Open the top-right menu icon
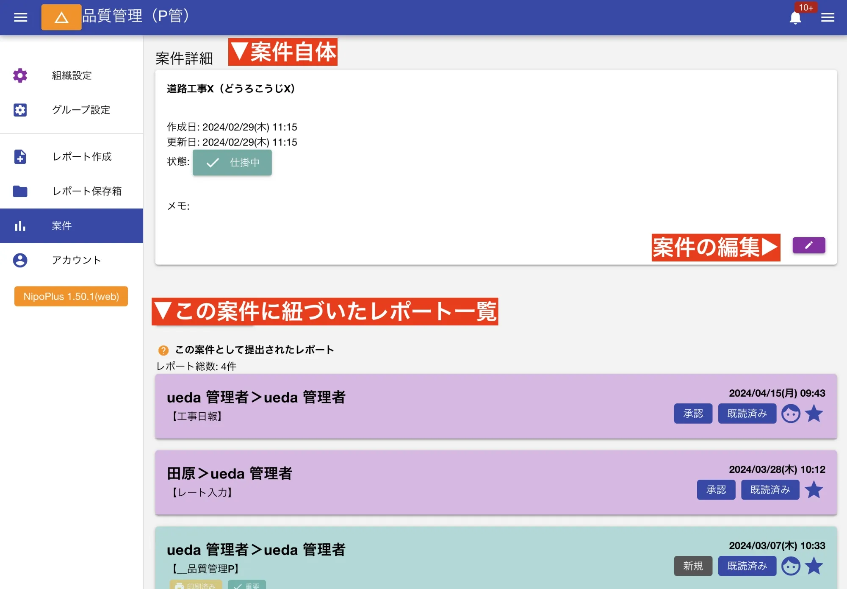 828,17
